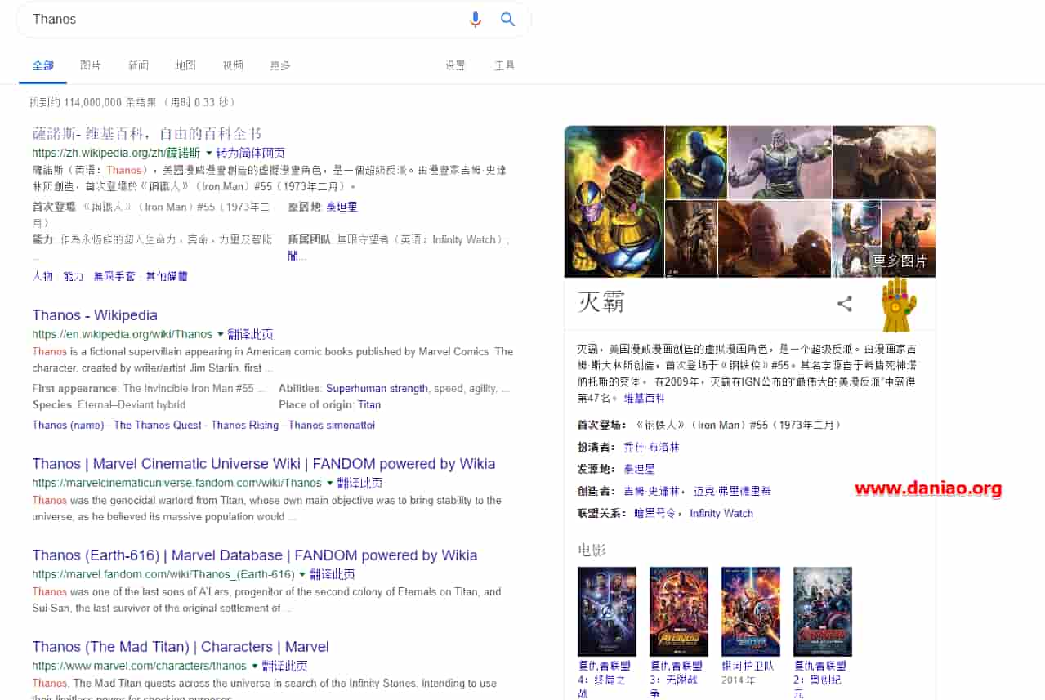The image size is (1045, 700).
Task: Click Infinity Watch link in knowledge panel
Action: click(x=721, y=514)
